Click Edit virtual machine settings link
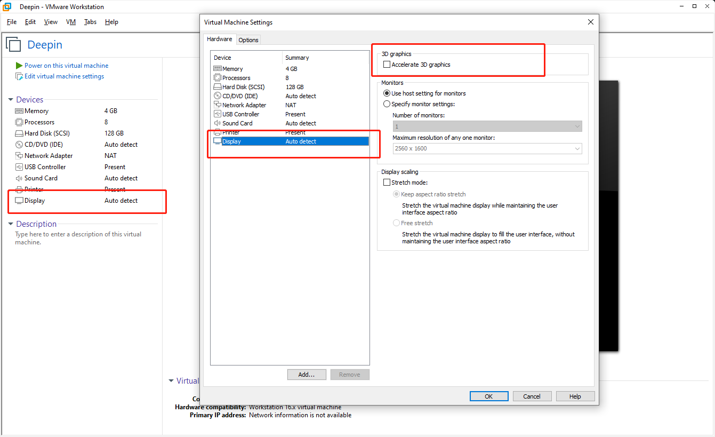This screenshot has height=437, width=715. point(64,76)
